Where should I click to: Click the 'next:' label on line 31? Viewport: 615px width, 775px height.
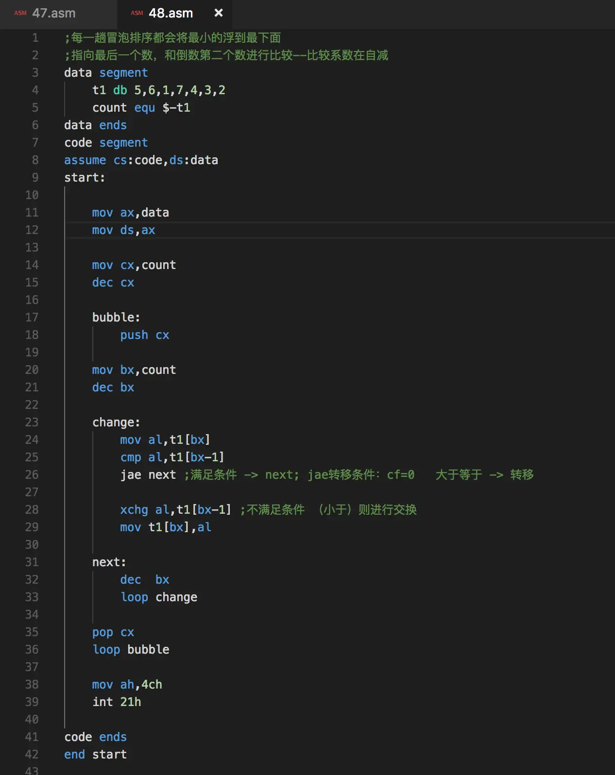click(x=109, y=562)
